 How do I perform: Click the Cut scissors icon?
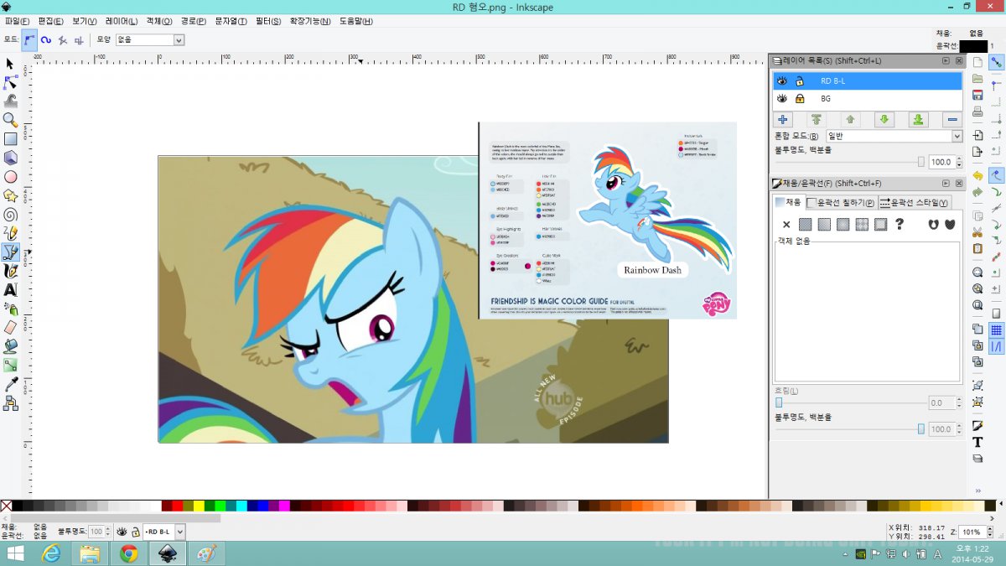[x=977, y=232]
